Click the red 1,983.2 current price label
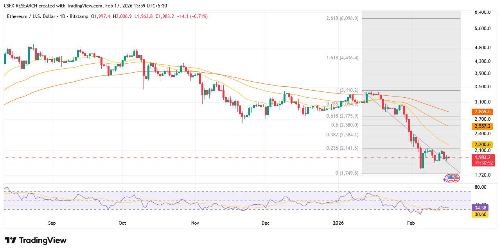Screen dimensions: 501x252 [483, 157]
